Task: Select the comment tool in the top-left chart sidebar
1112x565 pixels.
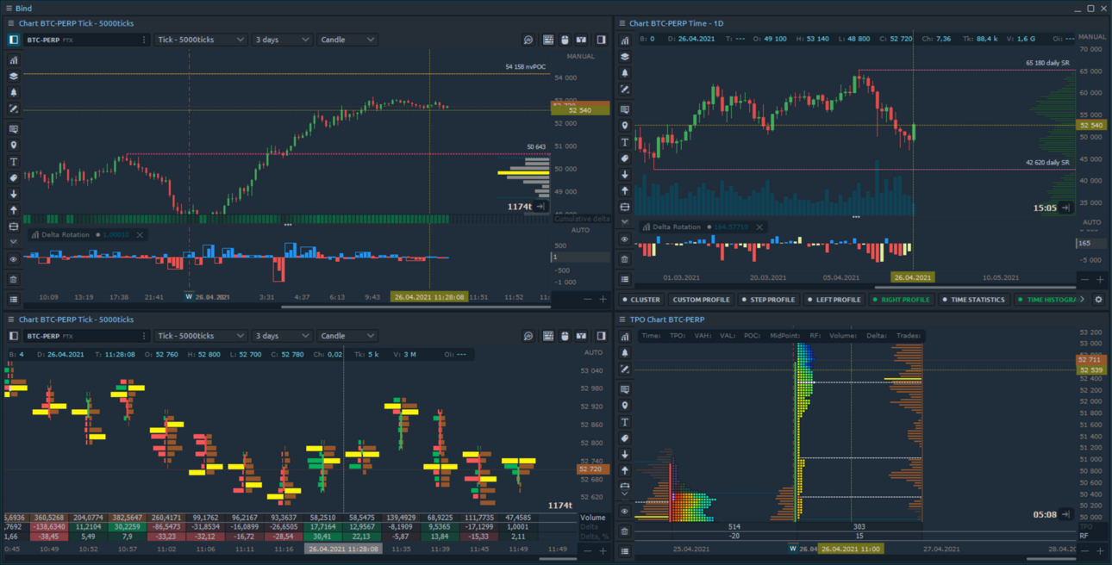Action: click(14, 129)
